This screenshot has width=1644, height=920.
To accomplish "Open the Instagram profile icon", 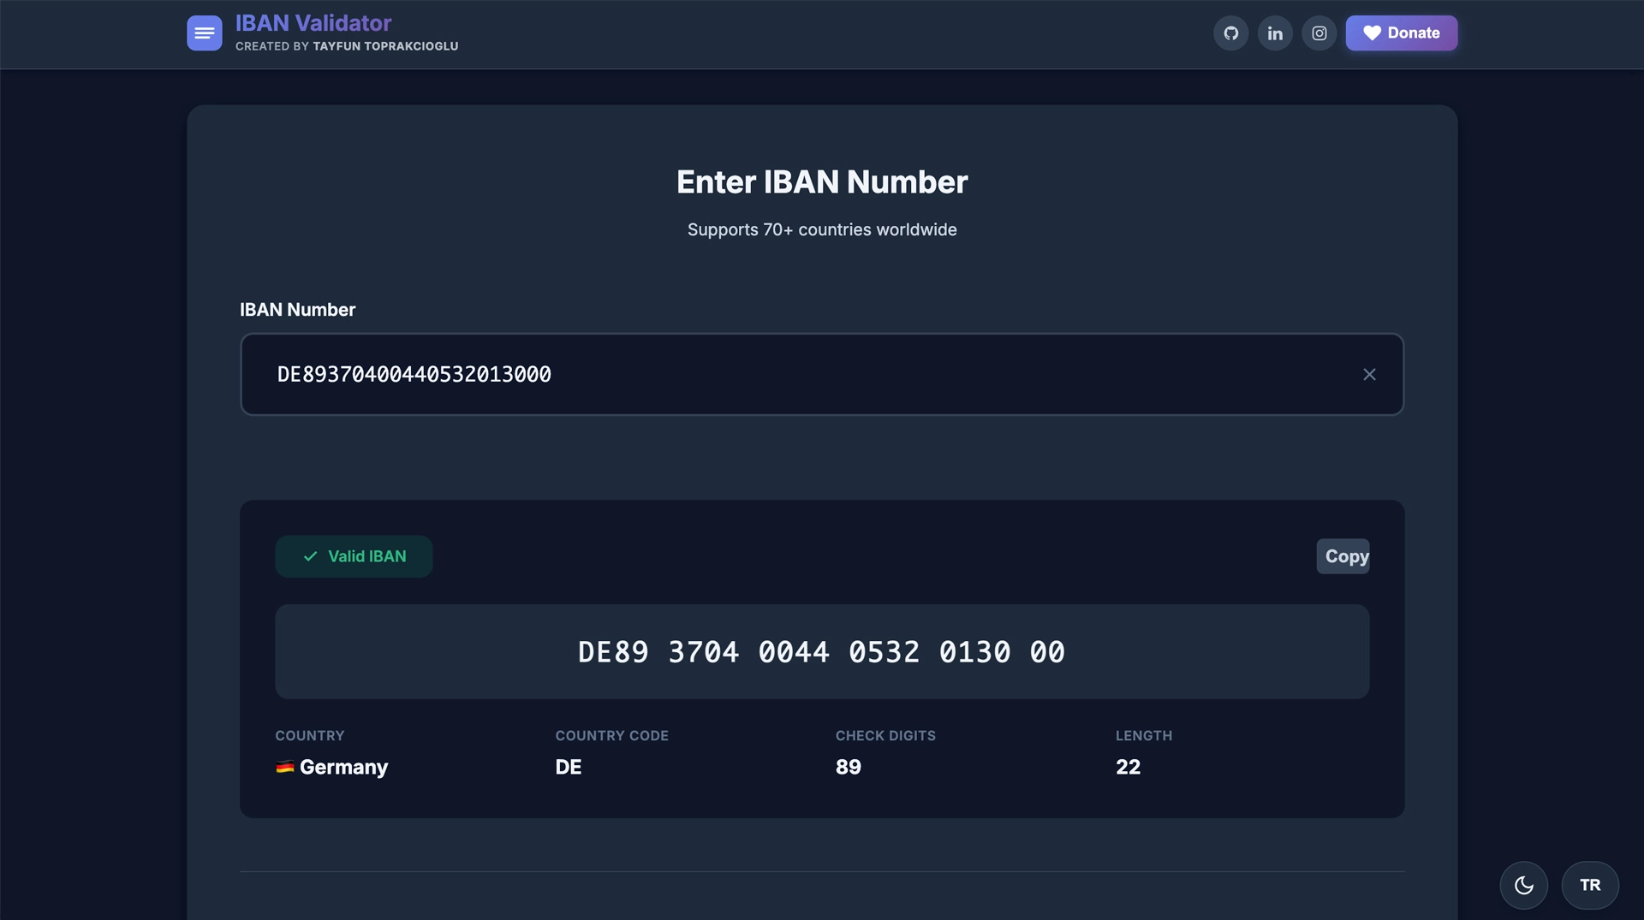I will tap(1319, 33).
